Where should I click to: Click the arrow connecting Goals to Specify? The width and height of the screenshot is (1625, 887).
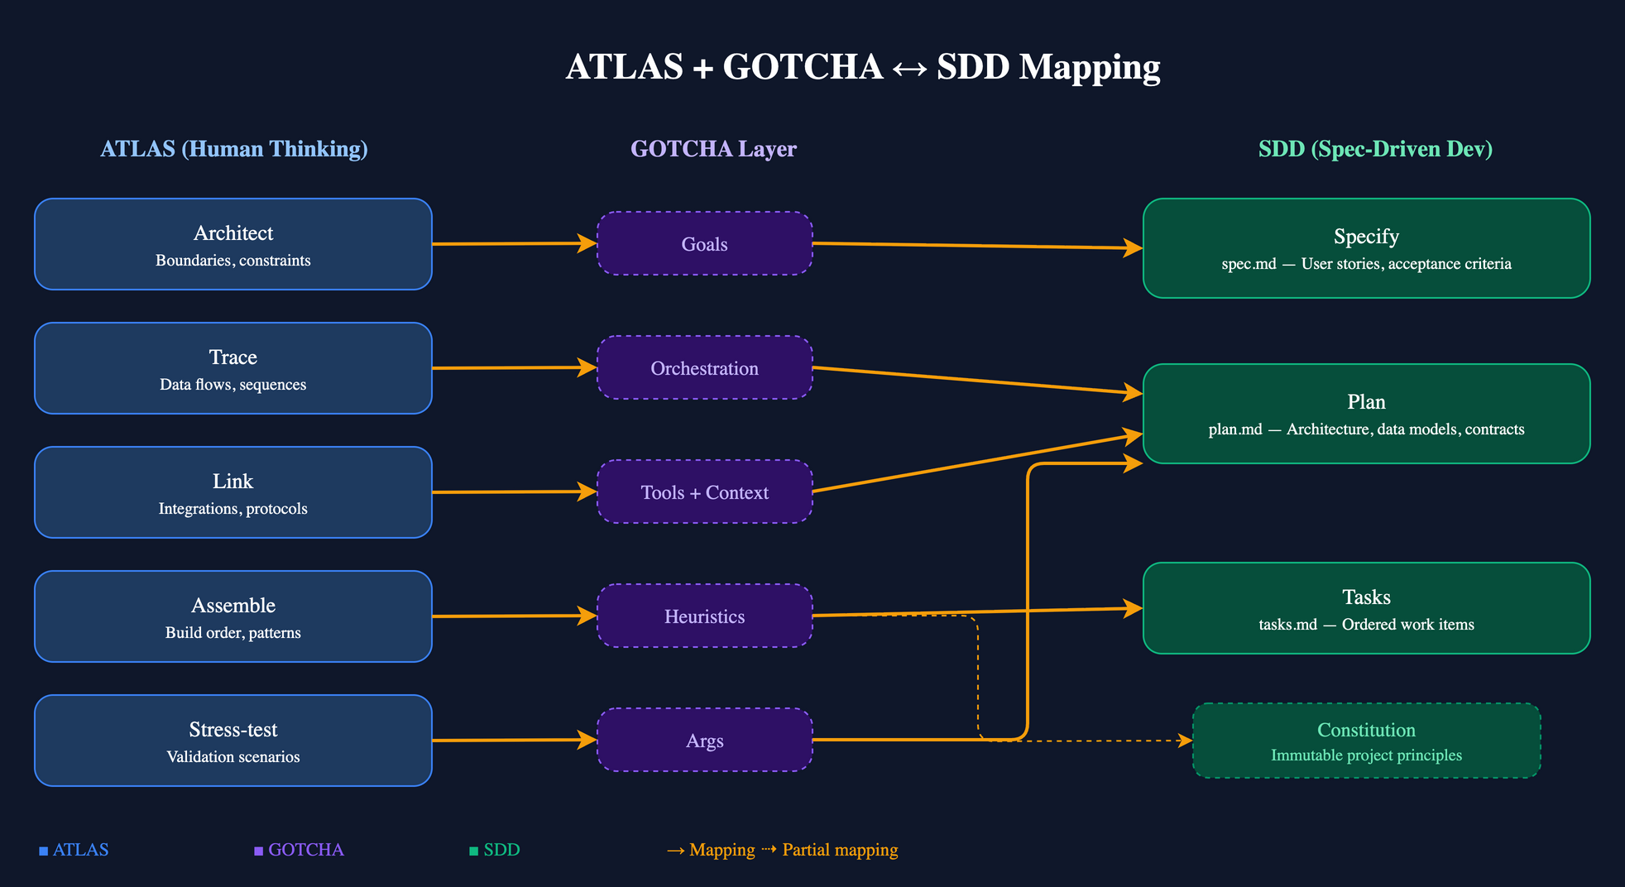click(x=976, y=244)
